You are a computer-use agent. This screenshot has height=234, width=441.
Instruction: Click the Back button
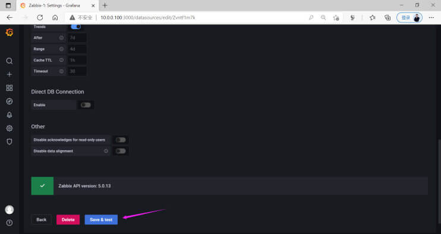(x=42, y=220)
